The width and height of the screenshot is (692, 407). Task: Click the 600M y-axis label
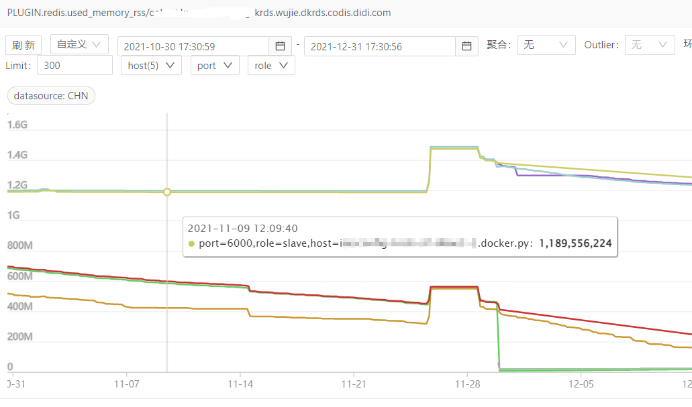tap(20, 276)
